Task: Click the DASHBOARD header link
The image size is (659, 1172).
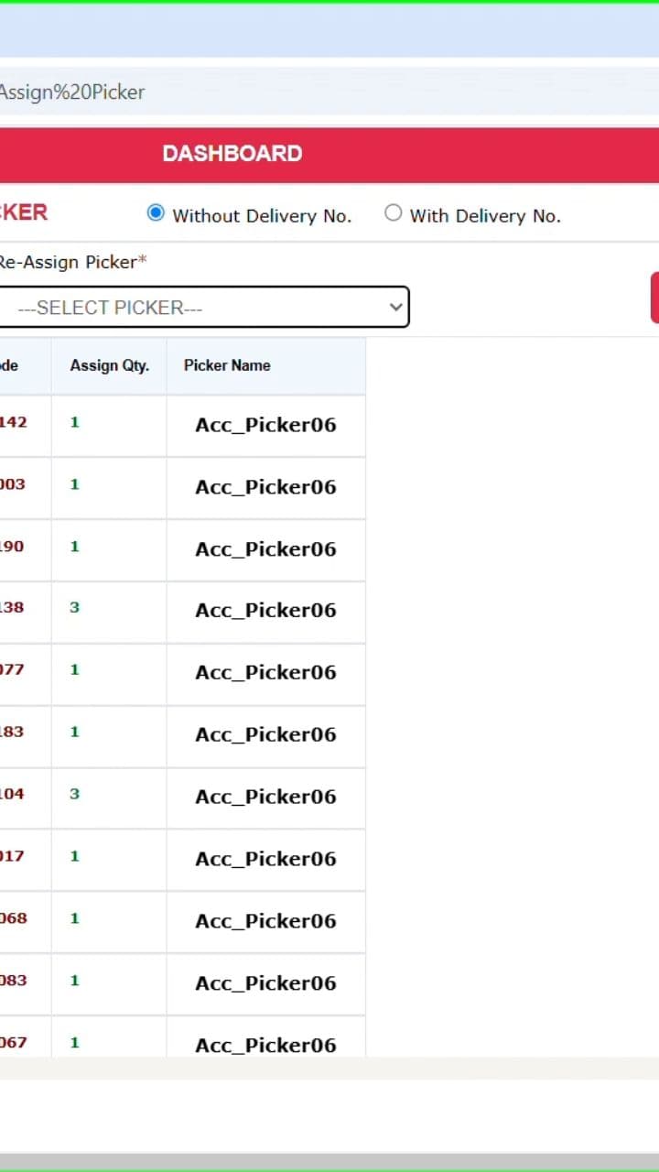Action: 232,154
